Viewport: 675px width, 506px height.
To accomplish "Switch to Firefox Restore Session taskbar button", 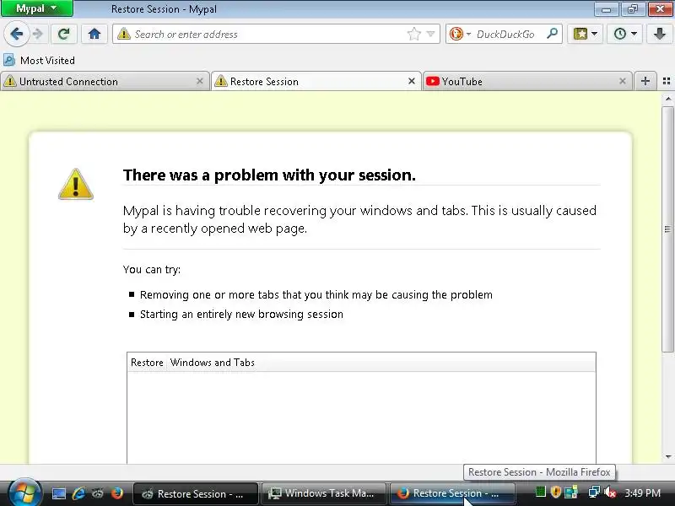I will [x=451, y=493].
